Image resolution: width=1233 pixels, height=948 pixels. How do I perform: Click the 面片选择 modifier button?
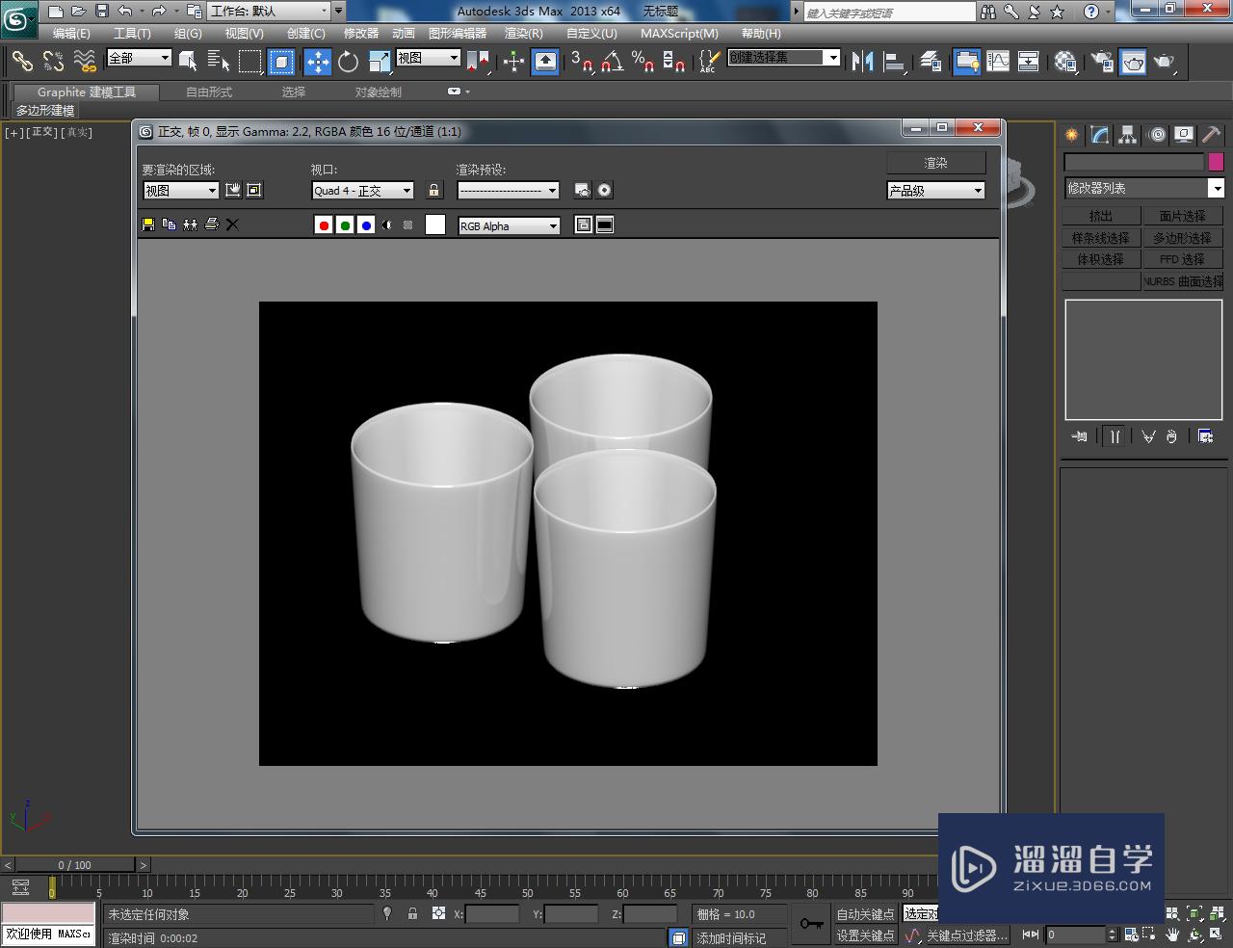1183,216
